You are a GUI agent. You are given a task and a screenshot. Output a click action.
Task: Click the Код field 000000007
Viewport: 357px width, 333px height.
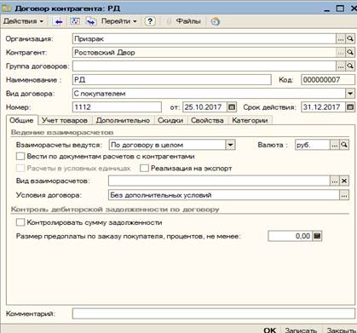point(328,80)
